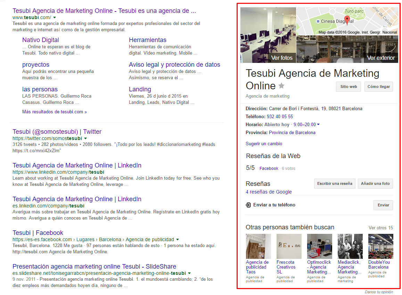Open Provincia de Barcelona link

(x=292, y=132)
